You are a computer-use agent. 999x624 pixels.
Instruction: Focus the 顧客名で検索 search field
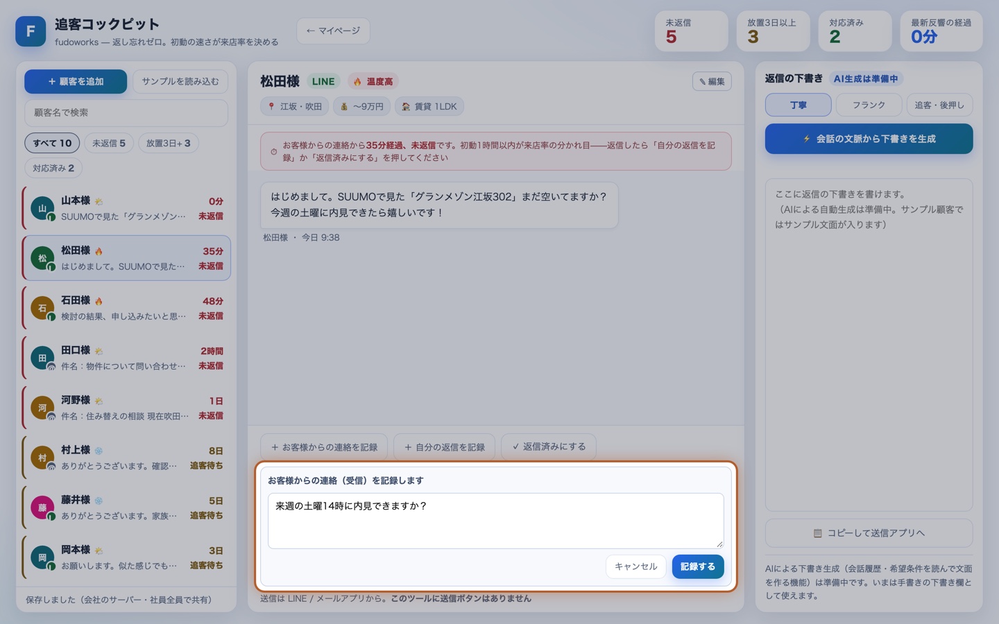click(126, 112)
